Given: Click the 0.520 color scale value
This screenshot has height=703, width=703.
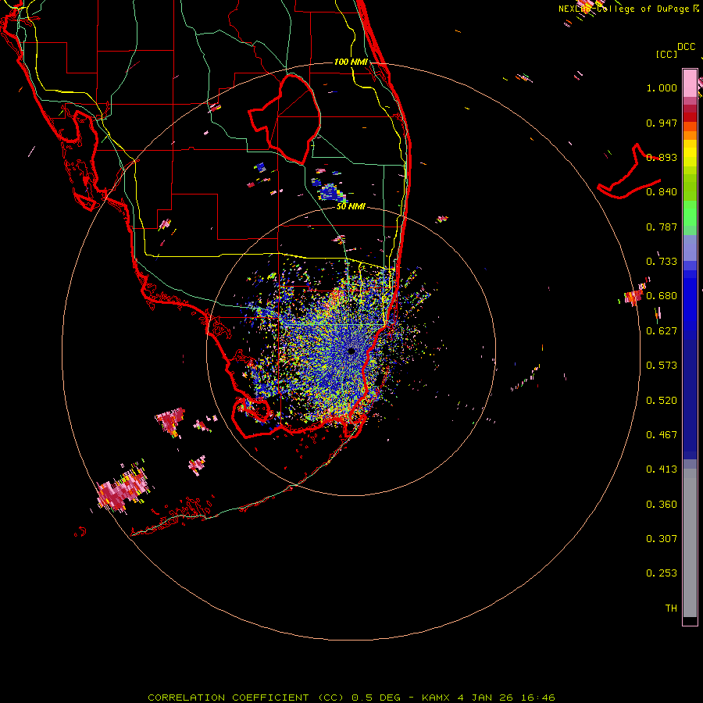Looking at the screenshot, I should point(662,401).
